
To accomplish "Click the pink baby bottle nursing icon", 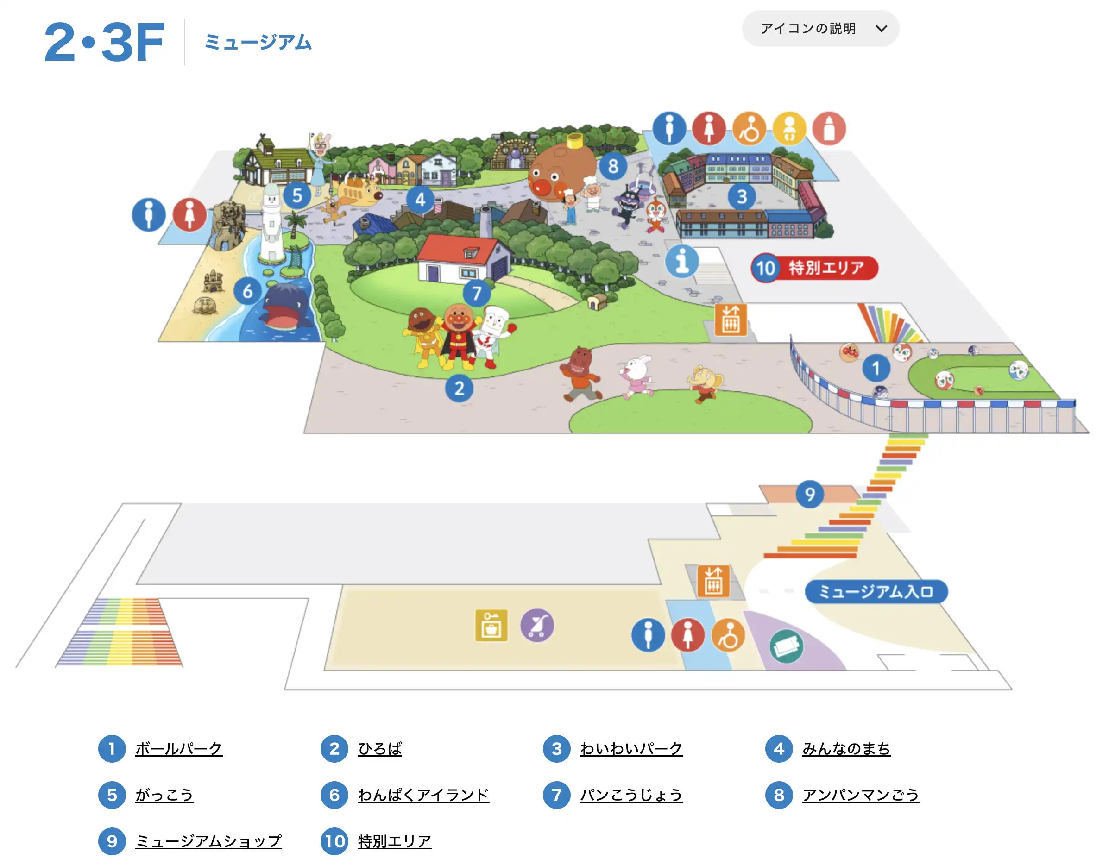I will pos(829,128).
